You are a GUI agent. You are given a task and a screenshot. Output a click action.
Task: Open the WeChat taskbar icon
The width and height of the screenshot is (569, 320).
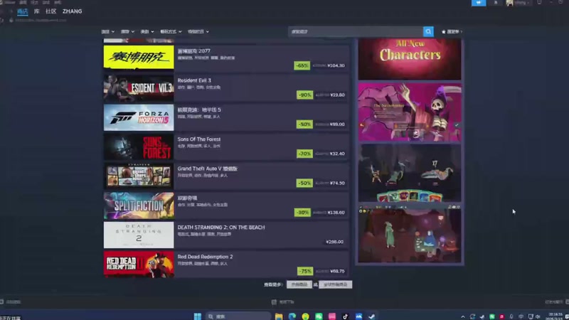319,316
